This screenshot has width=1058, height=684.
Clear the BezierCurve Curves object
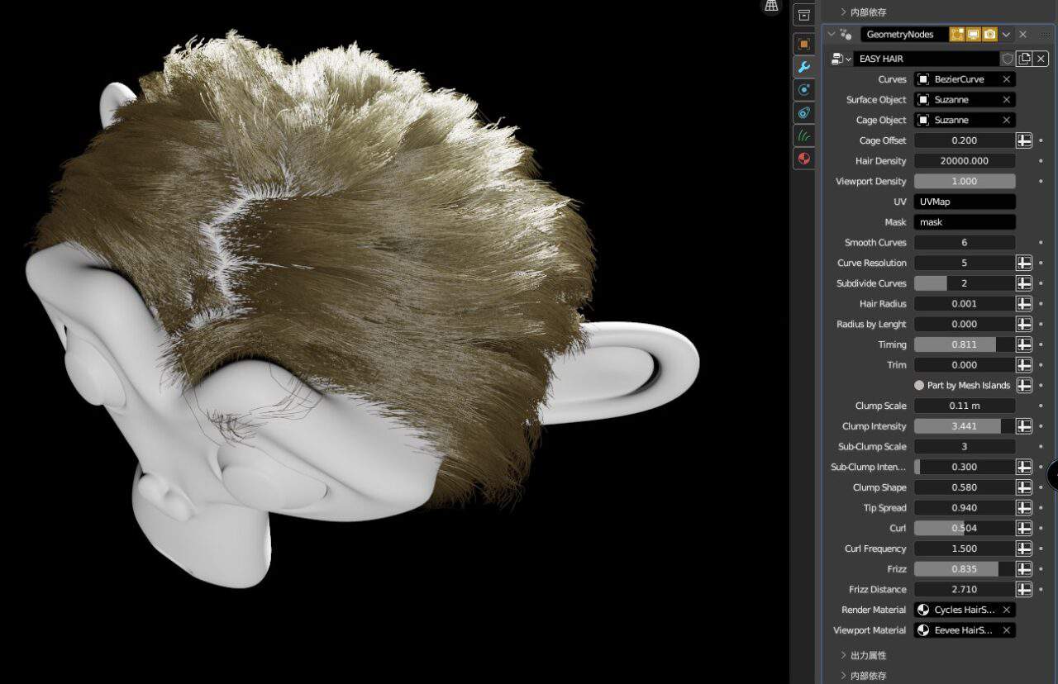[1006, 79]
